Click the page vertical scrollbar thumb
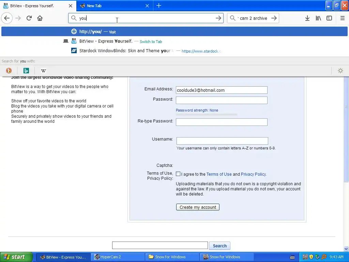This screenshot has width=349, height=262. click(x=346, y=129)
